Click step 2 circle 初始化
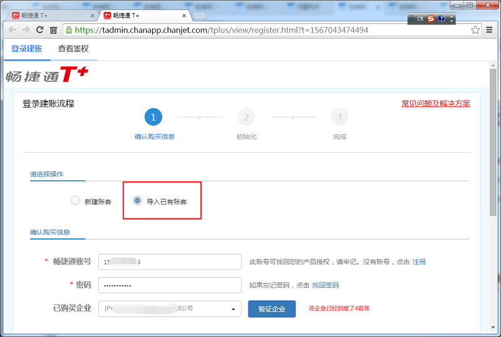The height and width of the screenshot is (337, 501). [x=246, y=117]
